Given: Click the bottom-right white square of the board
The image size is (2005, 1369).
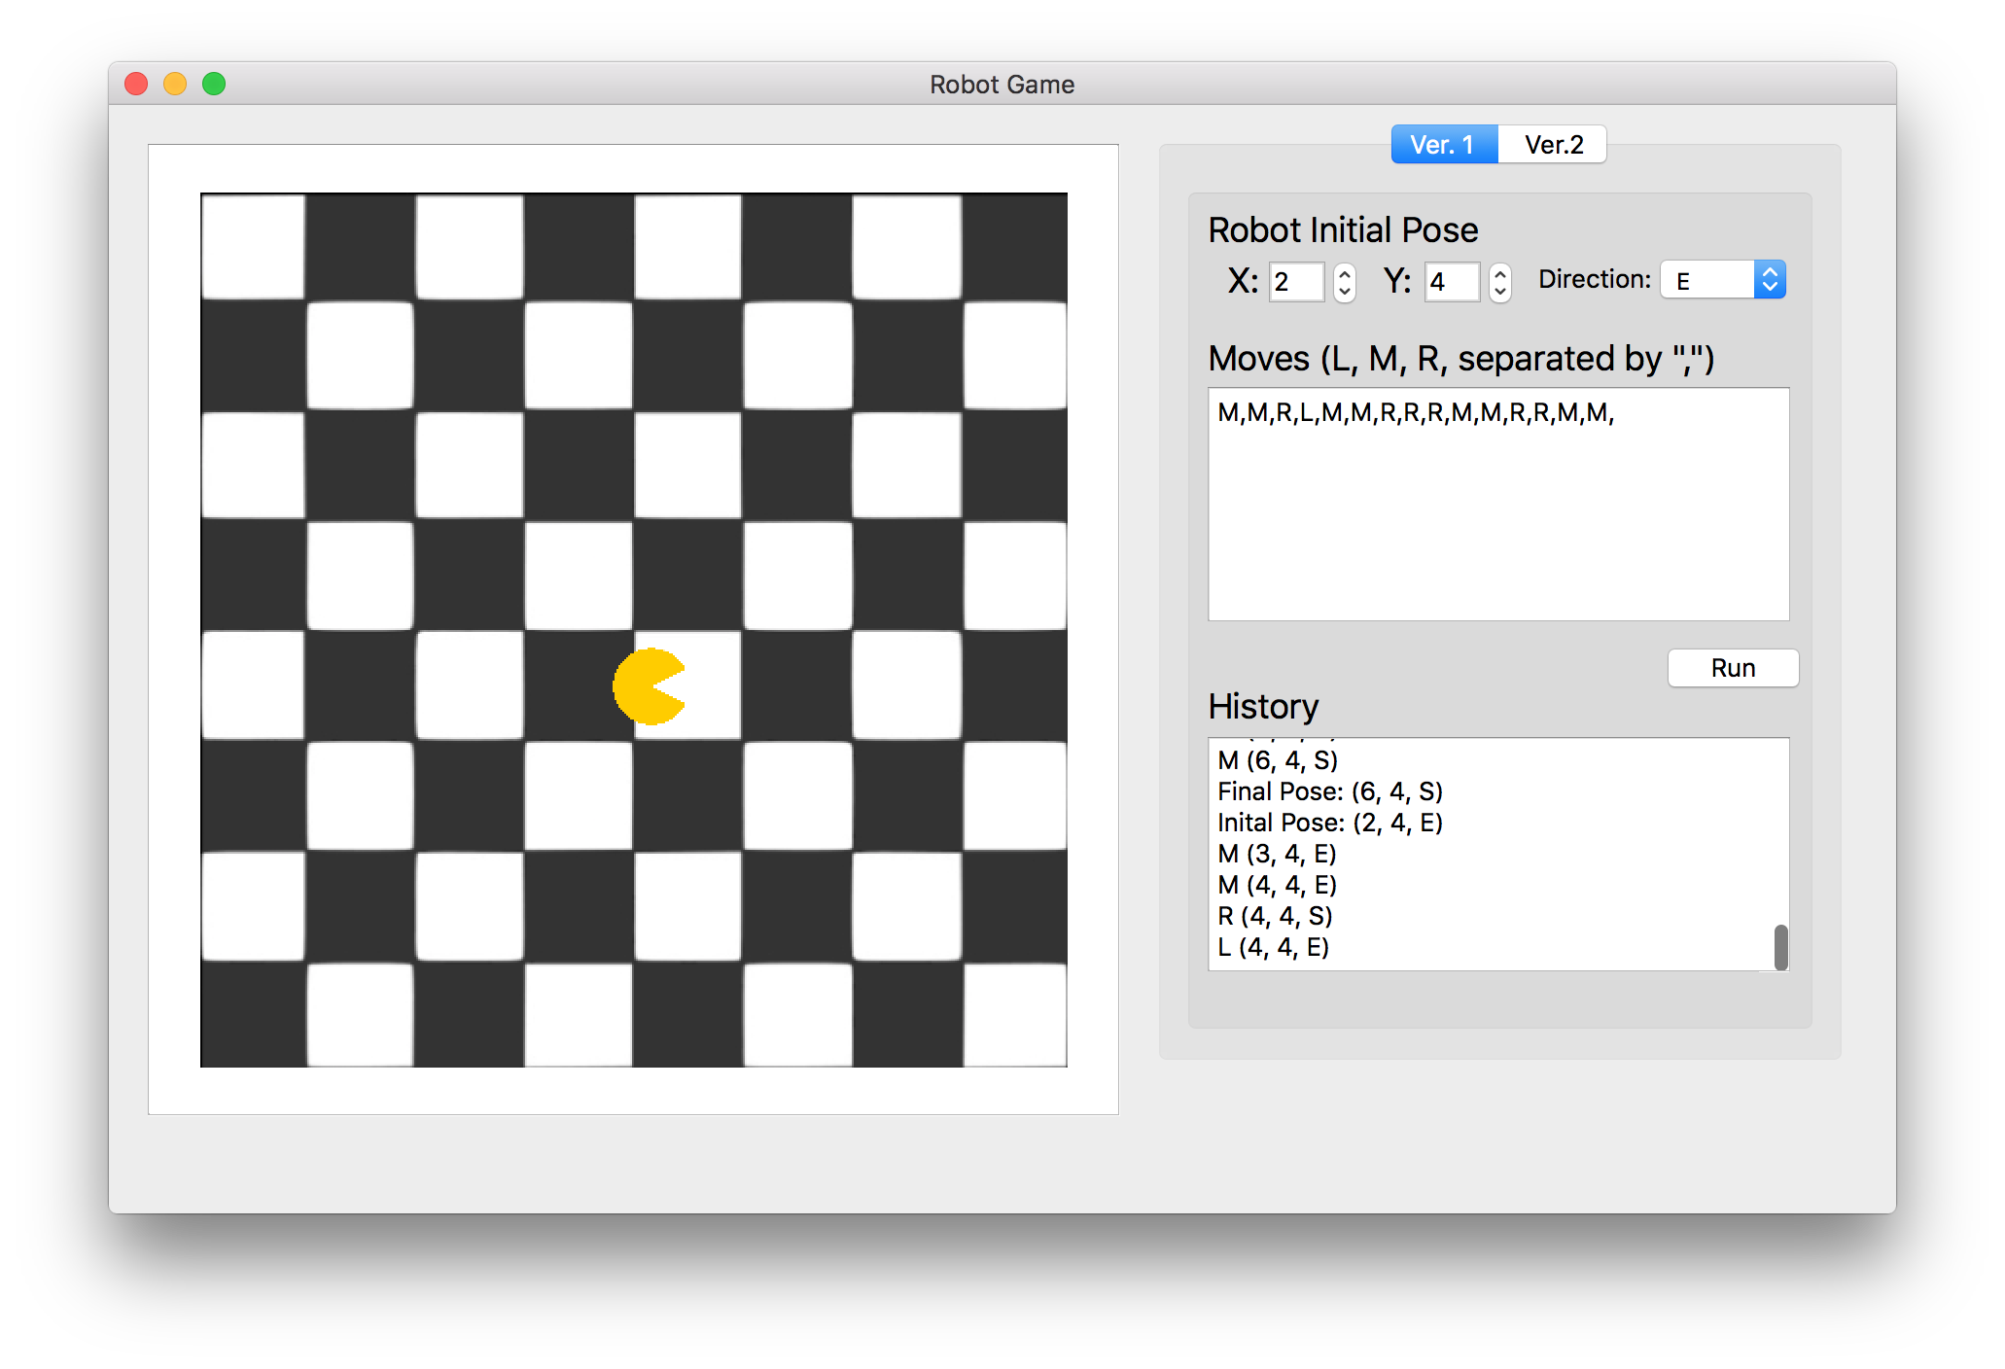Looking at the screenshot, I should point(1014,1014).
